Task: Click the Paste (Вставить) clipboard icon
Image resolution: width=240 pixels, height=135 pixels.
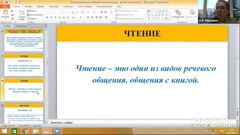Action: (x=6, y=13)
